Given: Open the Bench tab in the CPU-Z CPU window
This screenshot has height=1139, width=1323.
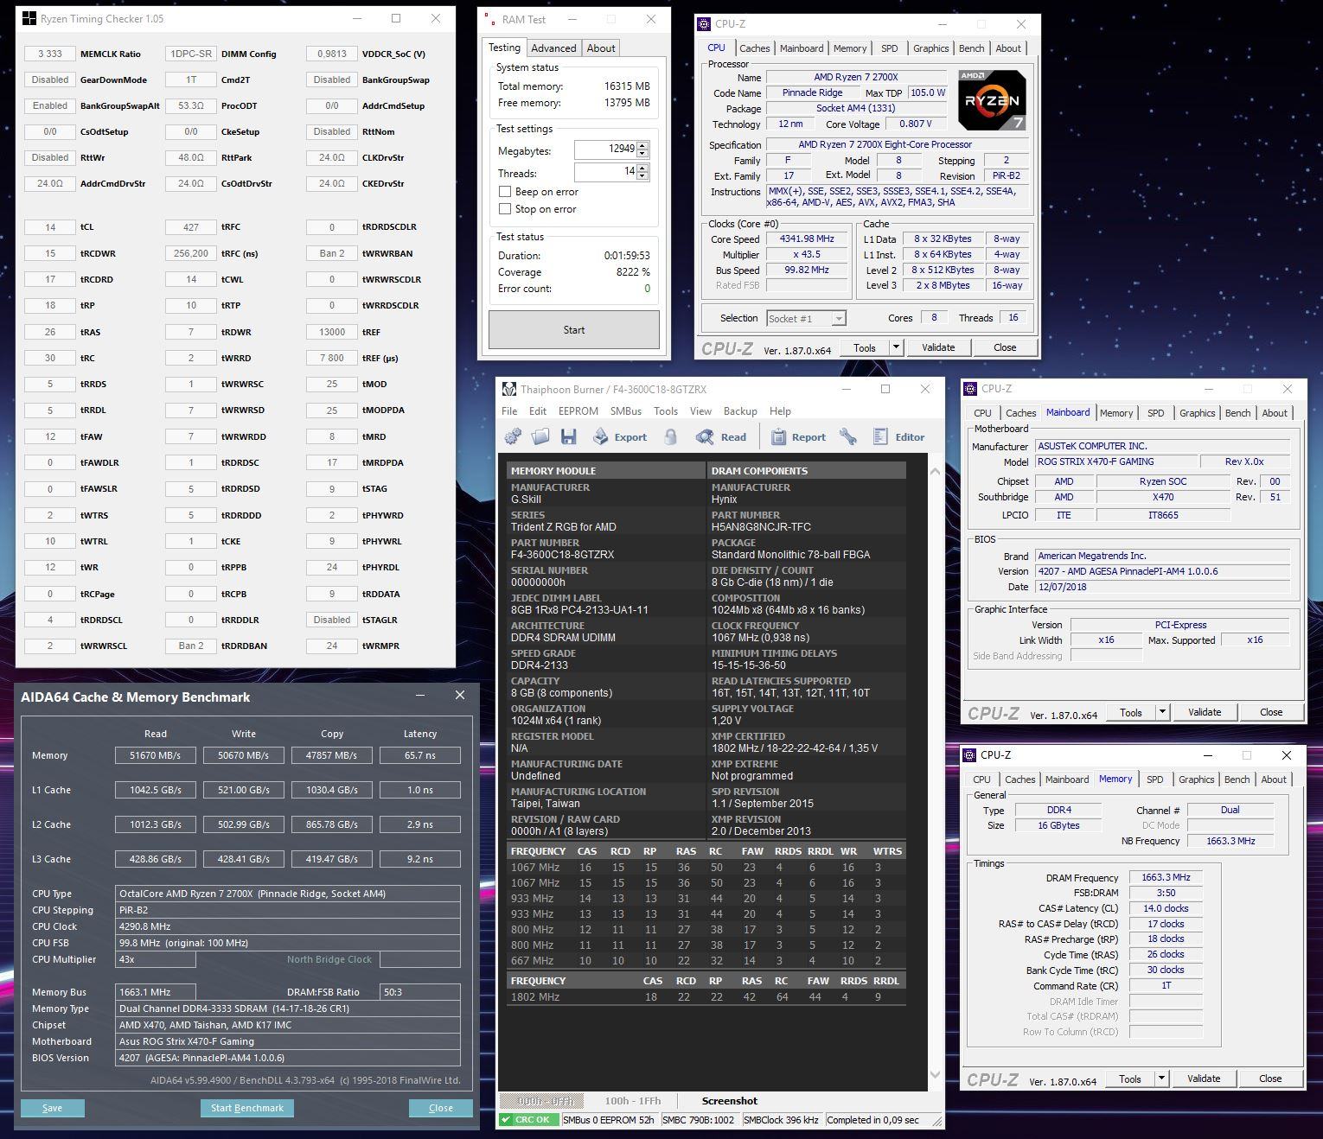Looking at the screenshot, I should coord(971,48).
